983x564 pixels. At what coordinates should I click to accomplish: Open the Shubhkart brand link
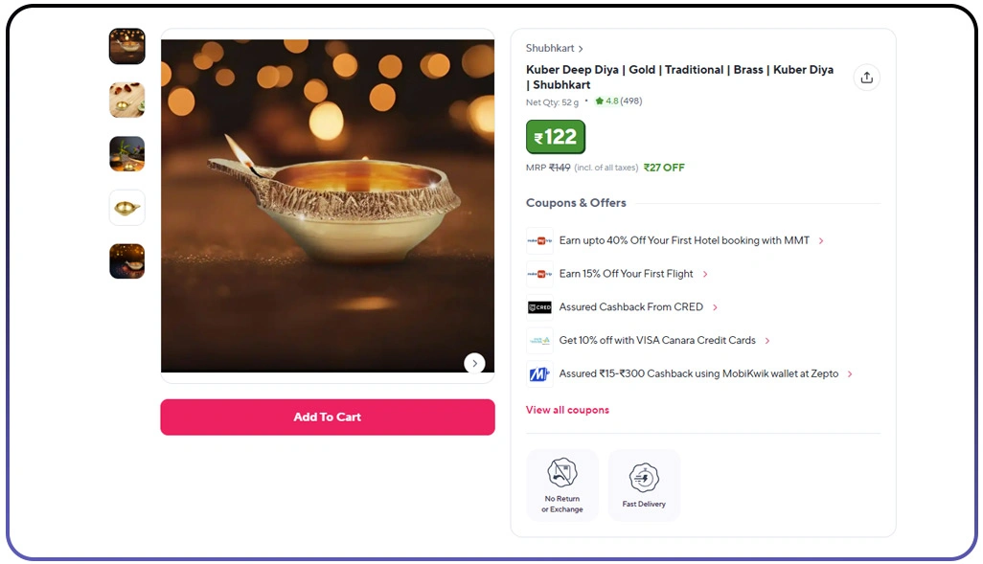pos(554,49)
